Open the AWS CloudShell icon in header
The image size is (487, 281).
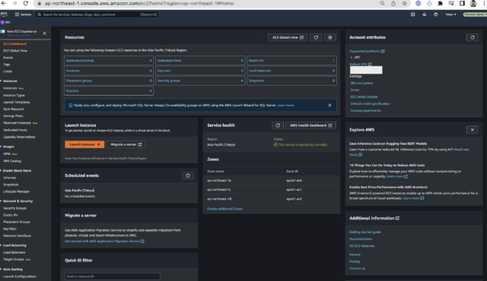pos(412,14)
